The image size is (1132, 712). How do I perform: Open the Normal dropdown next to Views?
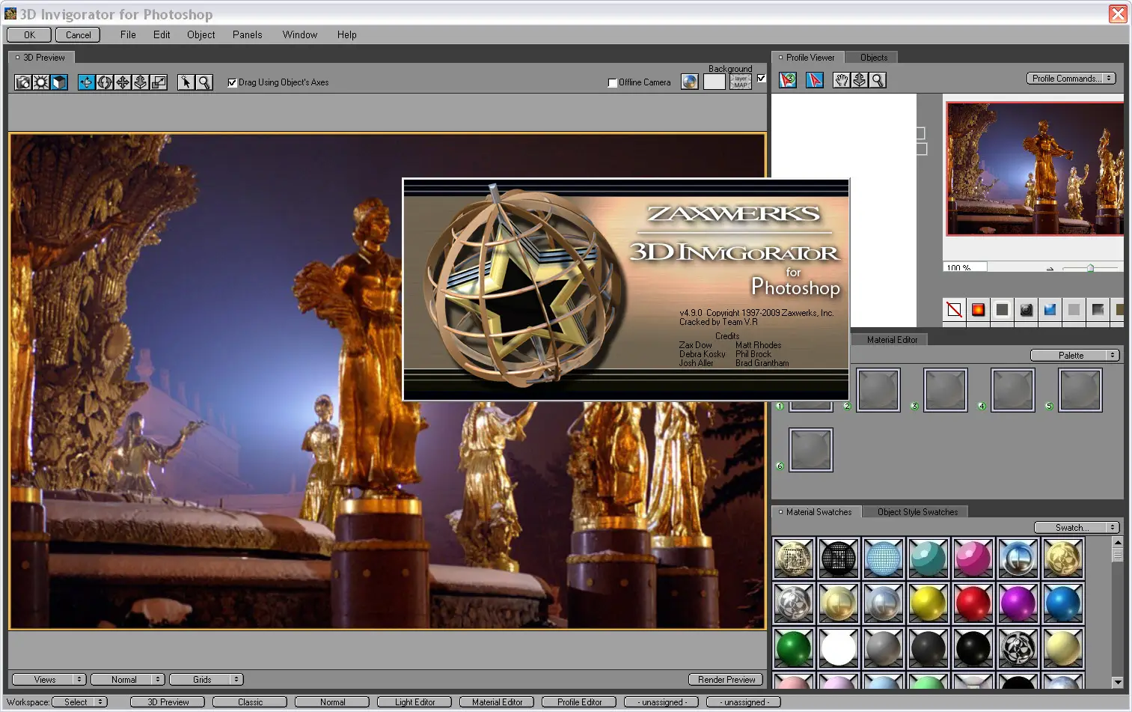pyautogui.click(x=127, y=680)
